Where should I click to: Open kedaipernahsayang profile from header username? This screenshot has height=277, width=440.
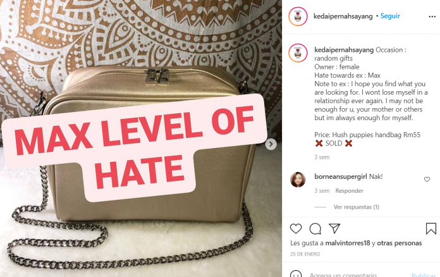tap(343, 16)
